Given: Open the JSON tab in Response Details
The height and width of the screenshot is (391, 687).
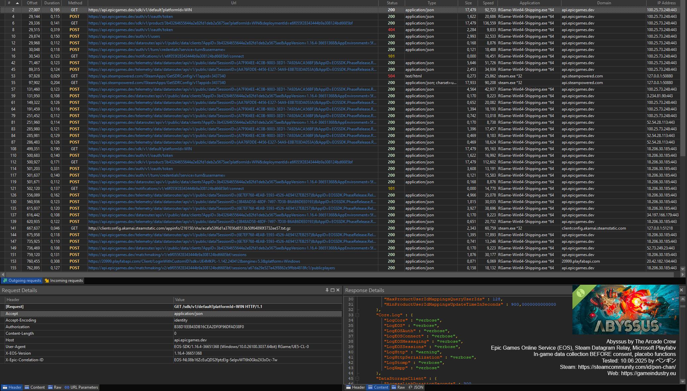Looking at the screenshot, I should [416, 387].
